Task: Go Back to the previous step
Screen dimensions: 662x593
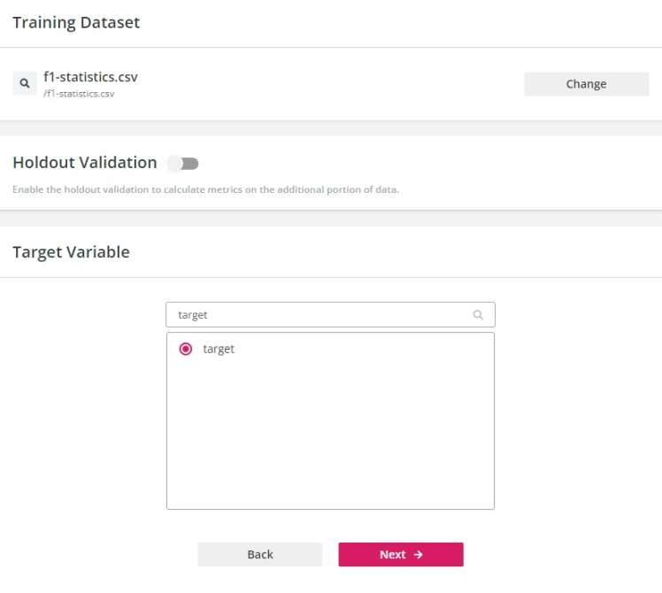Action: point(259,555)
